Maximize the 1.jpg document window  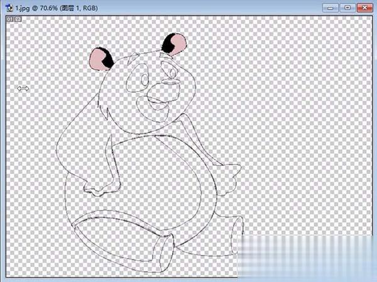[x=347, y=8]
